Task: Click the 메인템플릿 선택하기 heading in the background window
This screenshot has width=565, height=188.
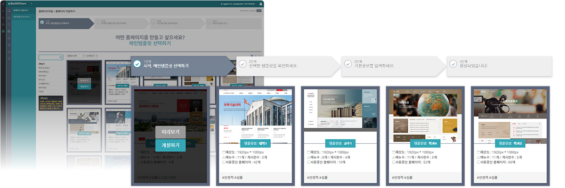Action: [150, 43]
